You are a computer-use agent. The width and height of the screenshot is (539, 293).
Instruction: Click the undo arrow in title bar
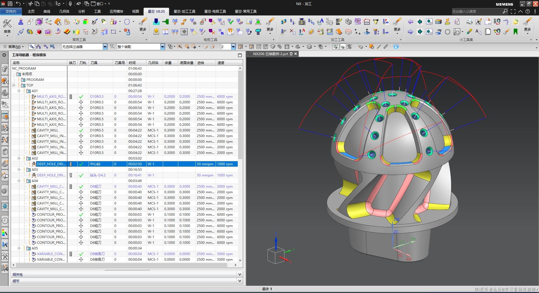(18, 4)
